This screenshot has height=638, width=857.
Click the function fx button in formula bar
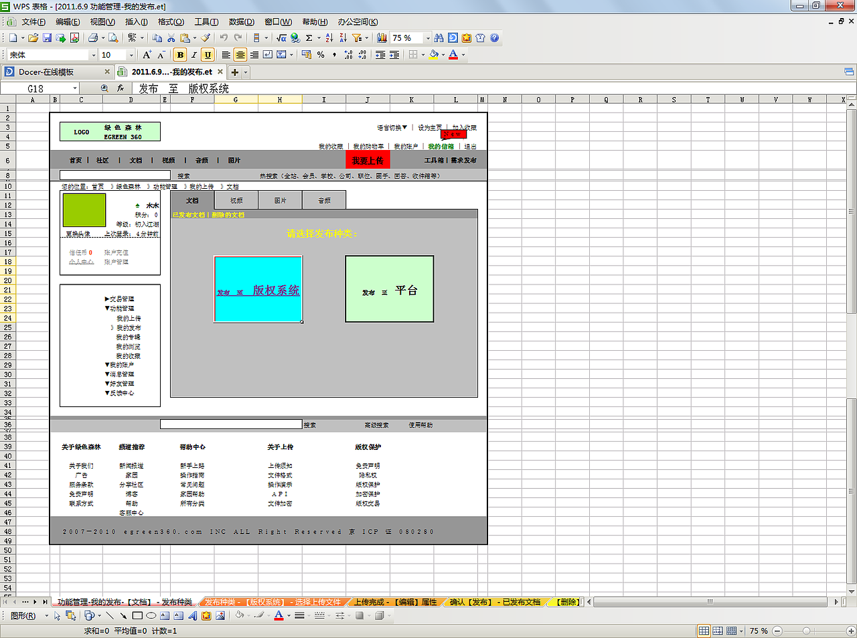[x=121, y=88]
